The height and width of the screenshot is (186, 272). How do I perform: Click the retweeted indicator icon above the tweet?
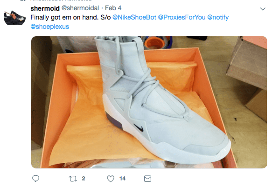coord(23,0)
